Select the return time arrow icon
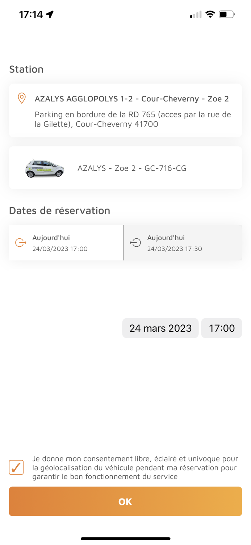Image resolution: width=251 pixels, height=545 pixels. pyautogui.click(x=135, y=243)
